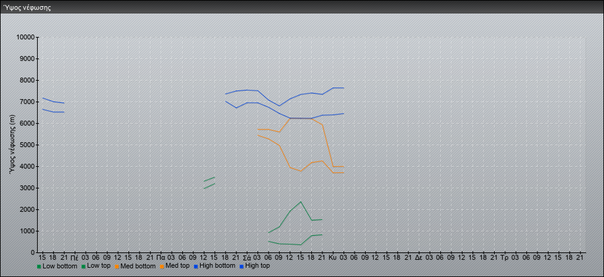This screenshot has width=604, height=277.
Task: Click the vertical axis title Ύψος νέφωσης (m)
Action: pos(13,145)
